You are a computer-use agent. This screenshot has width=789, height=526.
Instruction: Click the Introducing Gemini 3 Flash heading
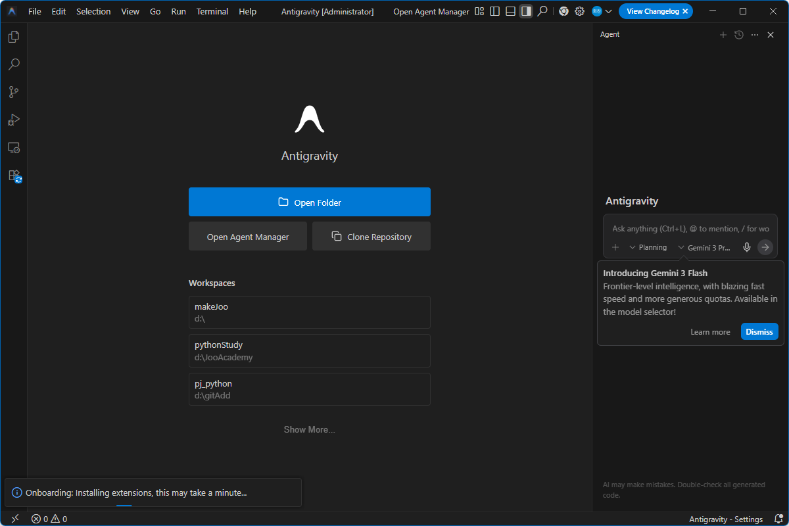[x=655, y=273]
